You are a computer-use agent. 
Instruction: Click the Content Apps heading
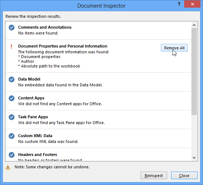[x=31, y=98]
